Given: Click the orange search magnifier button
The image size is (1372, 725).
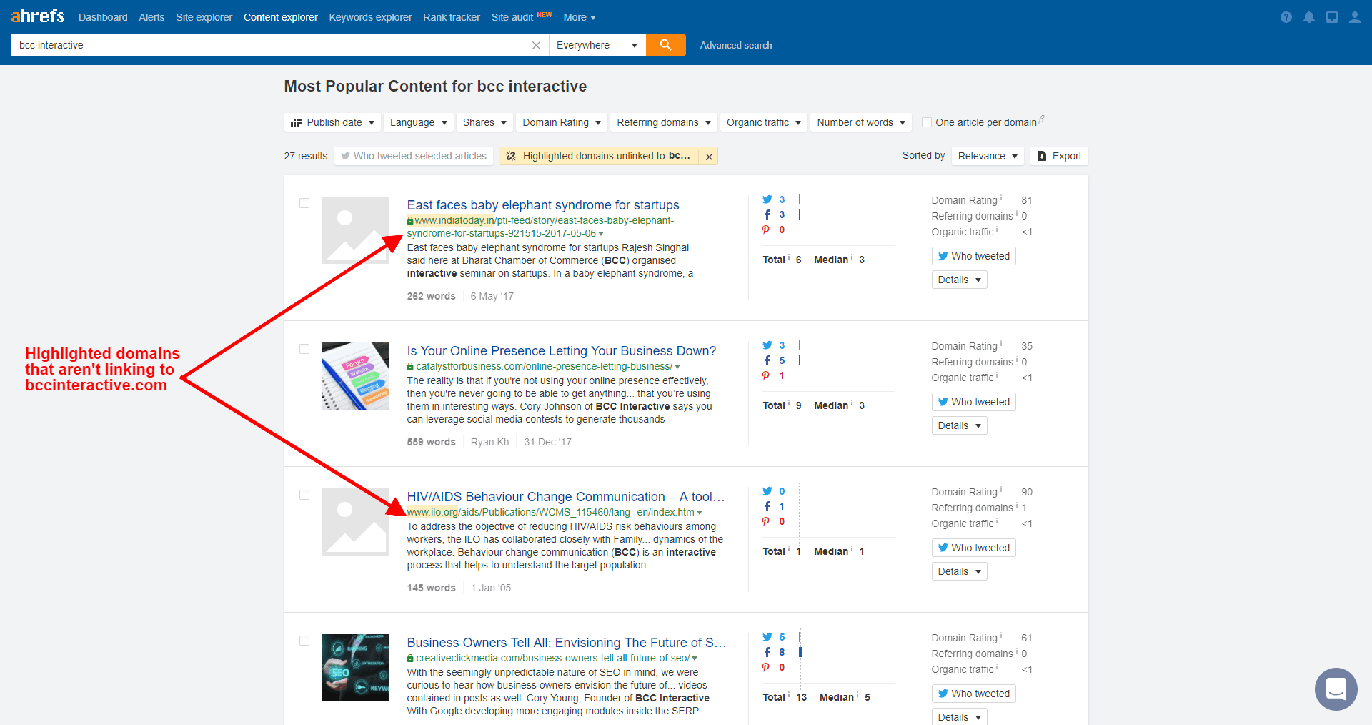Looking at the screenshot, I should click(665, 45).
